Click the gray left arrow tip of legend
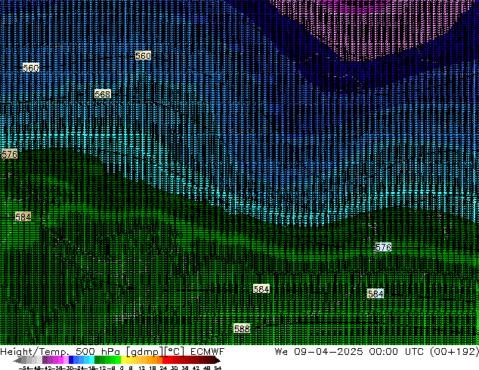 point(17,360)
